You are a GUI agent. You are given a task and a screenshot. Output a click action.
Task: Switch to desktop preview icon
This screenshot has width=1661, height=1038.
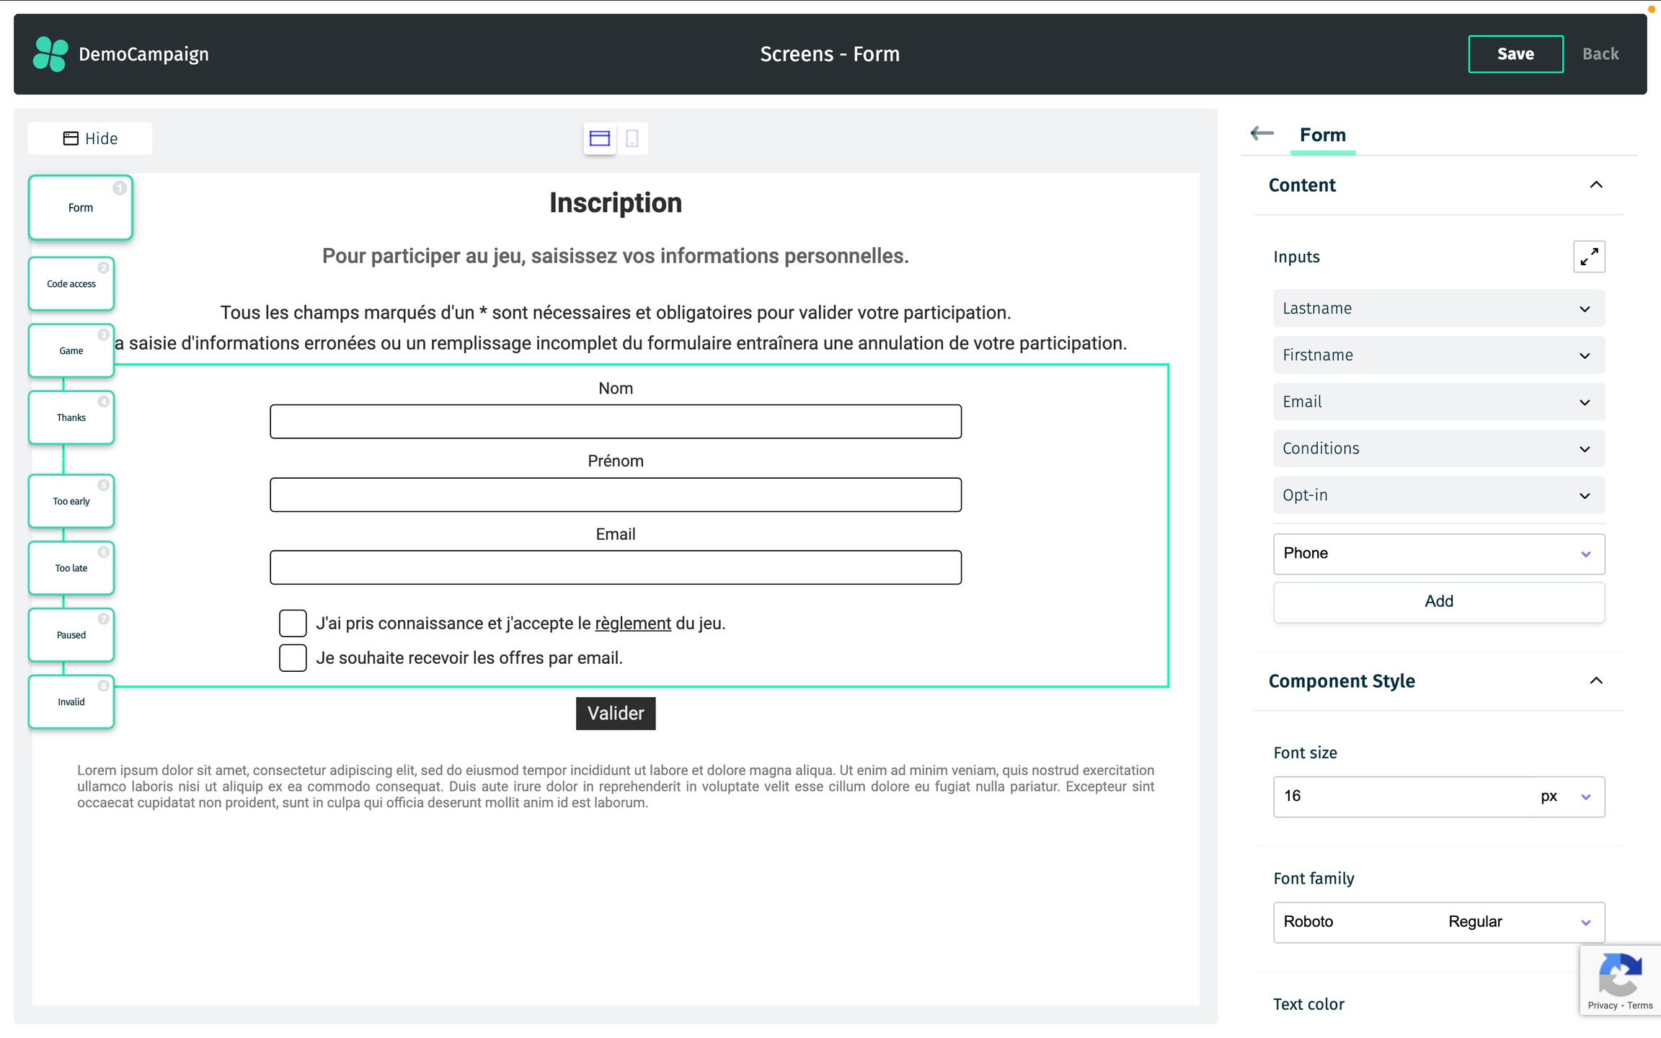pyautogui.click(x=599, y=138)
